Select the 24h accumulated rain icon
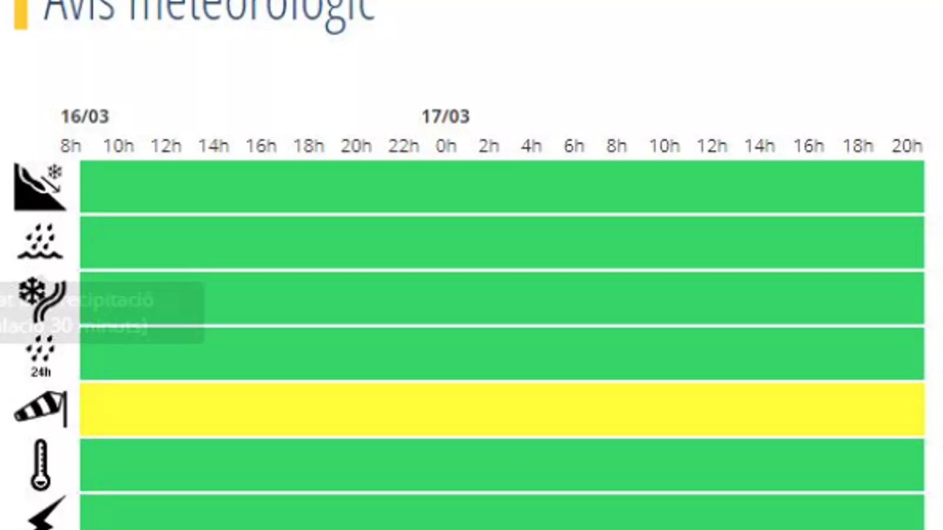 pyautogui.click(x=41, y=356)
